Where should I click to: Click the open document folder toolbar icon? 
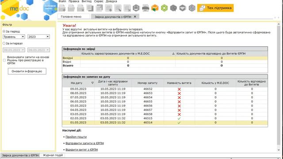(x=72, y=8)
